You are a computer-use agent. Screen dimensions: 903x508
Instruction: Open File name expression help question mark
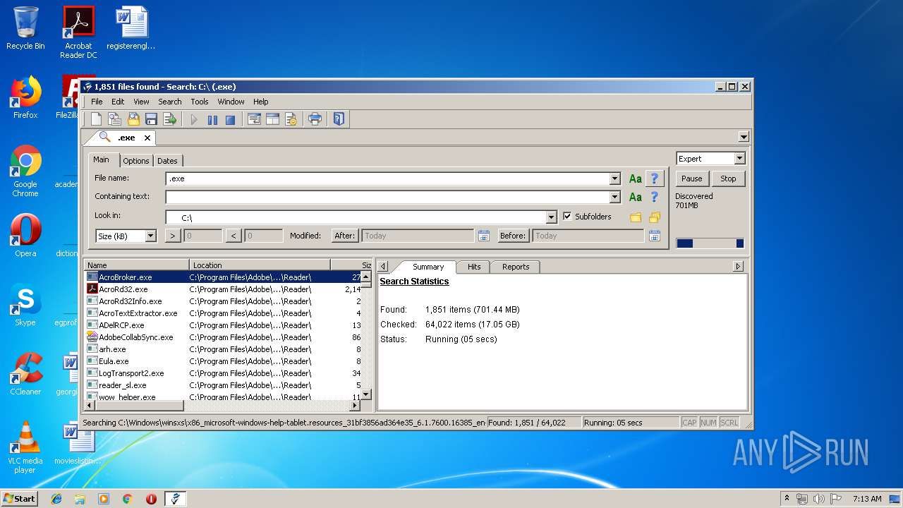(x=655, y=179)
